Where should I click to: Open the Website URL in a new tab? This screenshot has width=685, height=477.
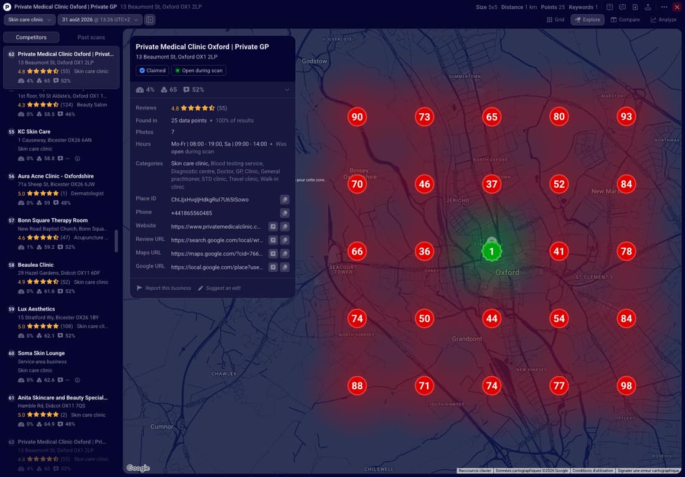273,226
